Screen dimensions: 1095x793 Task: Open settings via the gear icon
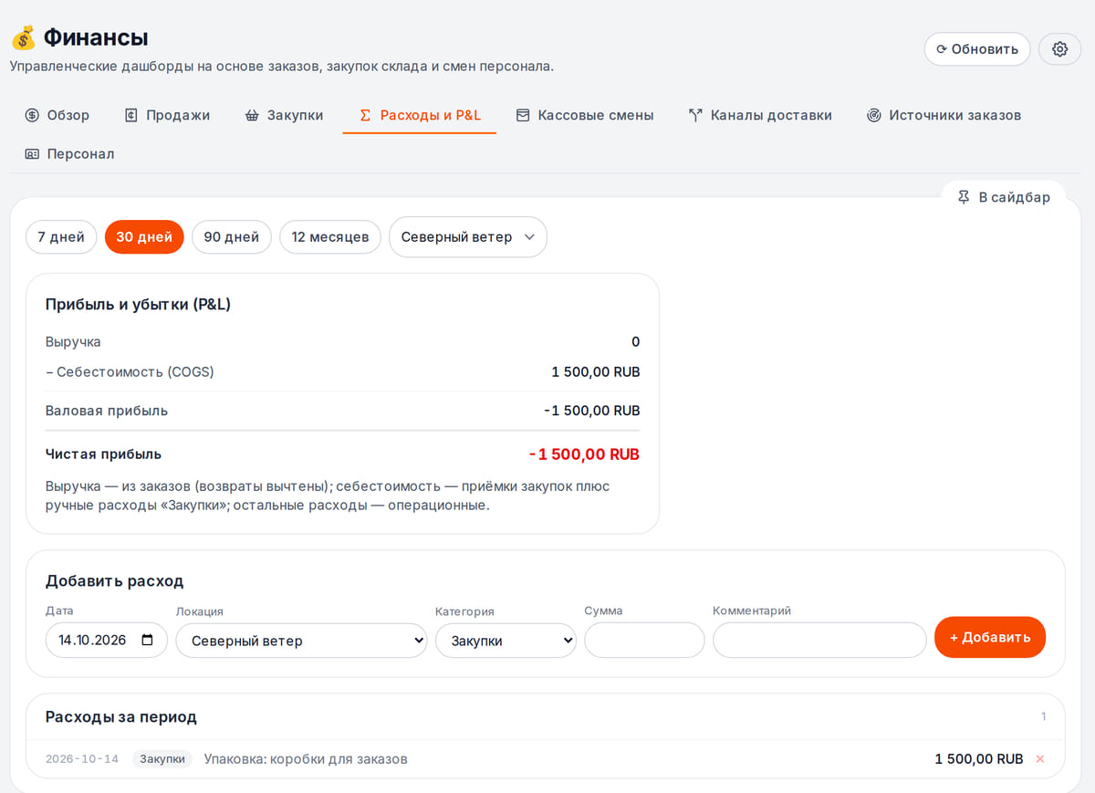click(1059, 49)
